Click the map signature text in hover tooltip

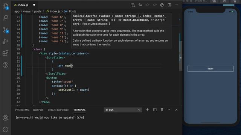(x=119, y=20)
